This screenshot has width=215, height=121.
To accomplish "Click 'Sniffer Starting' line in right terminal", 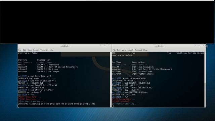I will click(125, 104).
